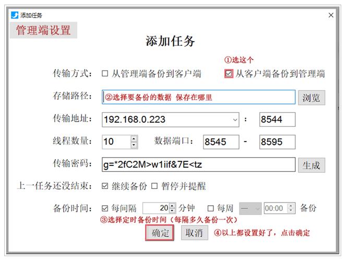
Task: Decrease the interval minutes using down arrow
Action: coord(173,211)
